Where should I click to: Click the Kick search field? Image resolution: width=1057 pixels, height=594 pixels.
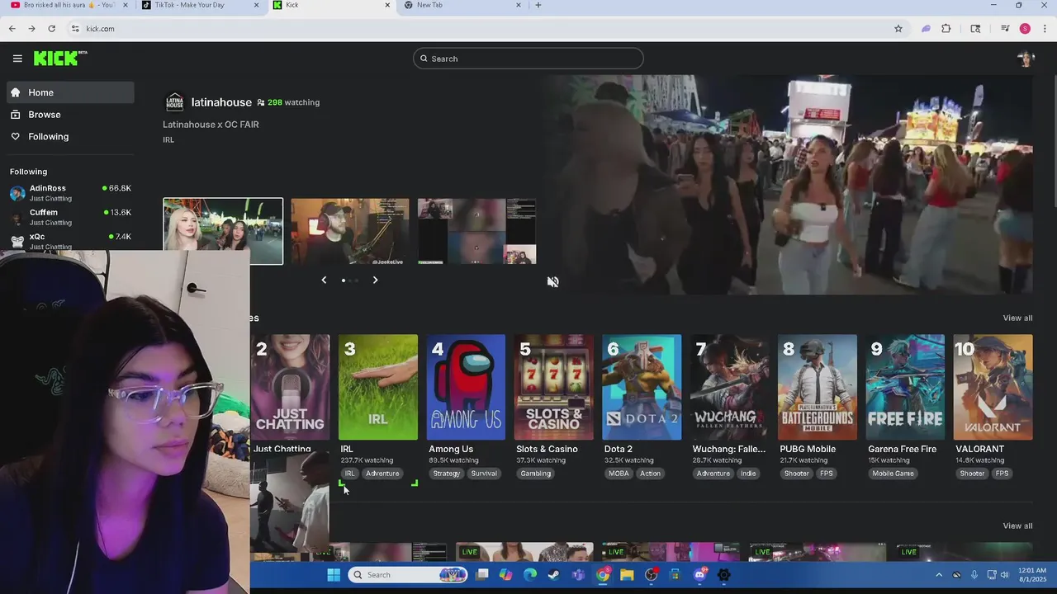point(528,59)
